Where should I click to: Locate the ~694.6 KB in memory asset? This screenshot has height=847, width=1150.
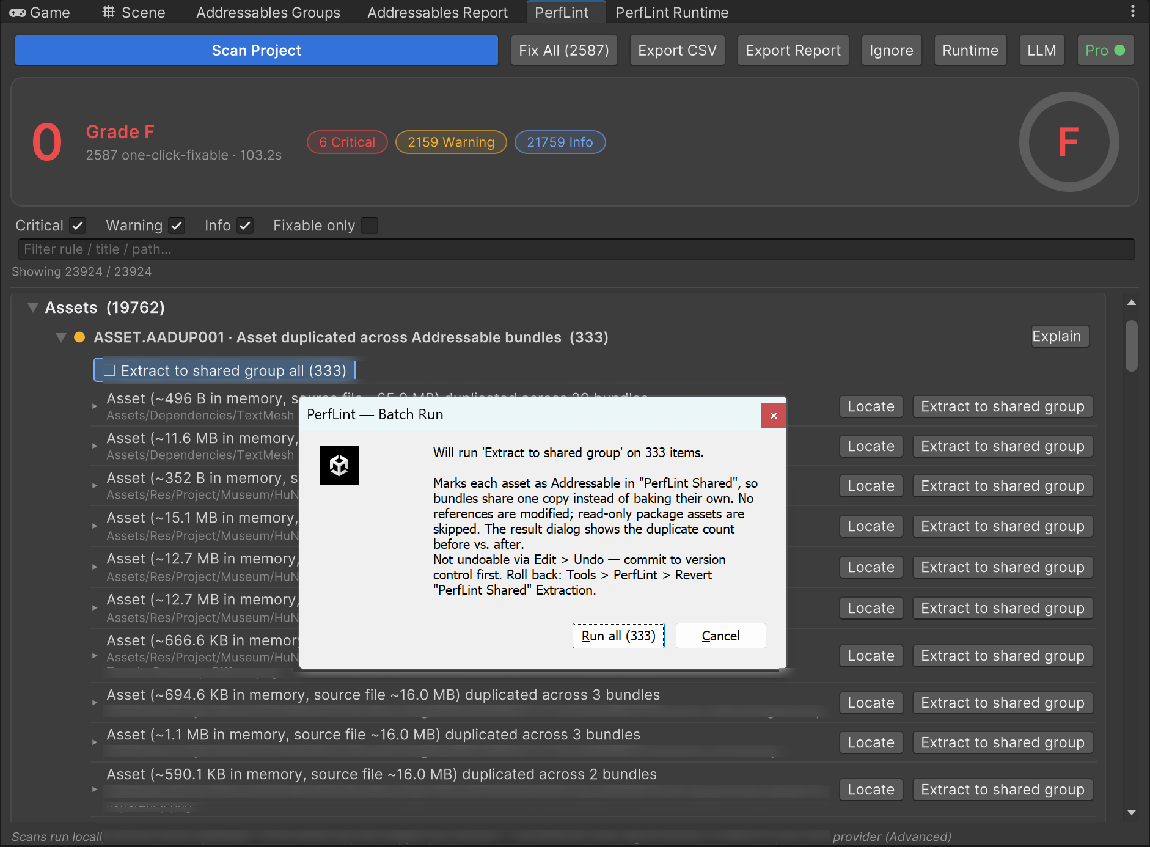(871, 703)
